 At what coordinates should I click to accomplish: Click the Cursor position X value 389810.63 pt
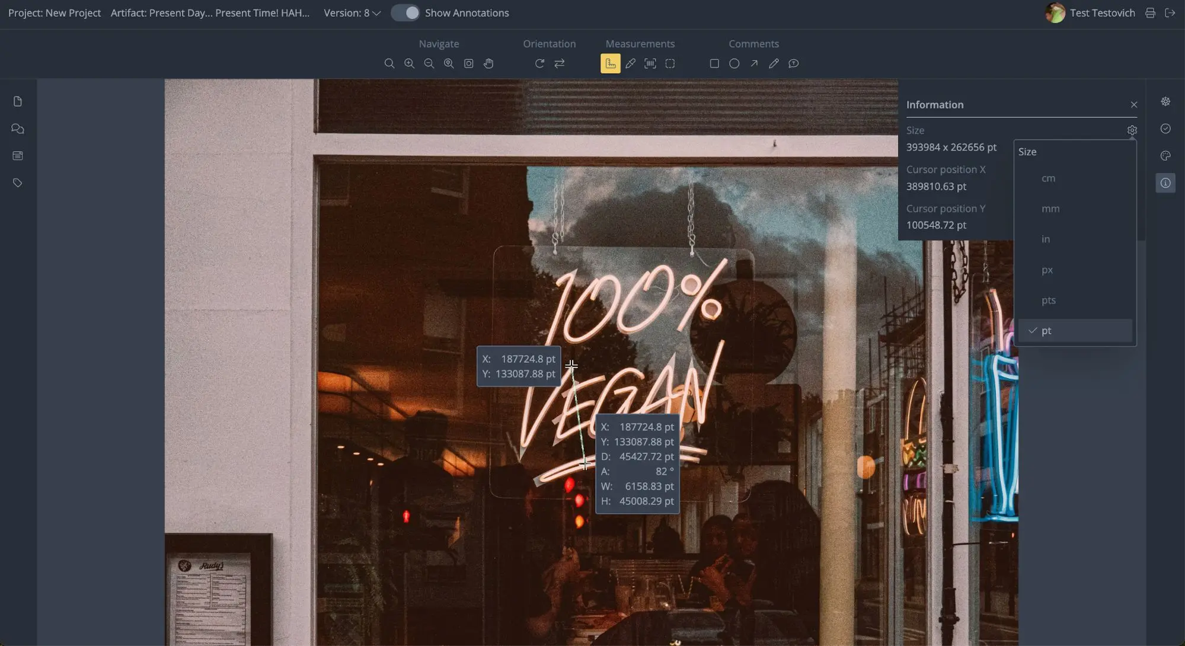pos(936,186)
